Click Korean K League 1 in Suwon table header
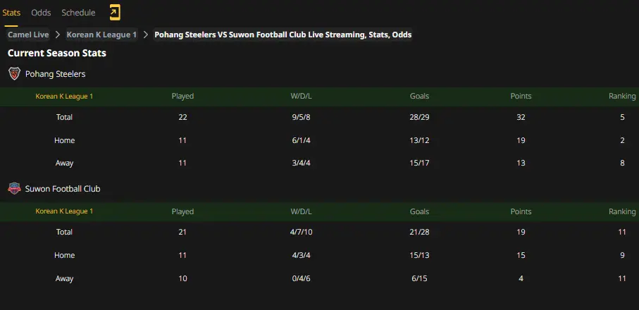The width and height of the screenshot is (639, 310). coord(64,211)
